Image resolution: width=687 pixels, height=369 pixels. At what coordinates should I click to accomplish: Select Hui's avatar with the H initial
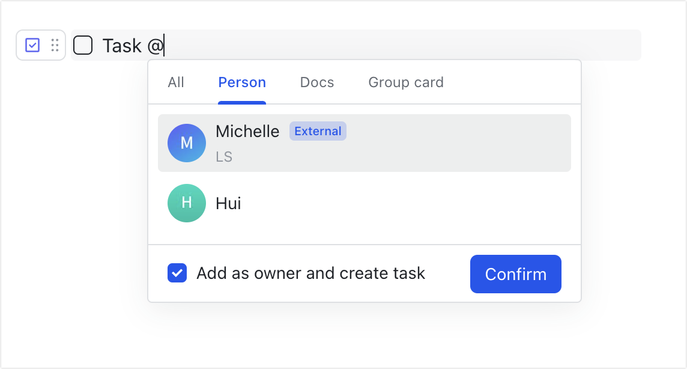[x=186, y=203]
